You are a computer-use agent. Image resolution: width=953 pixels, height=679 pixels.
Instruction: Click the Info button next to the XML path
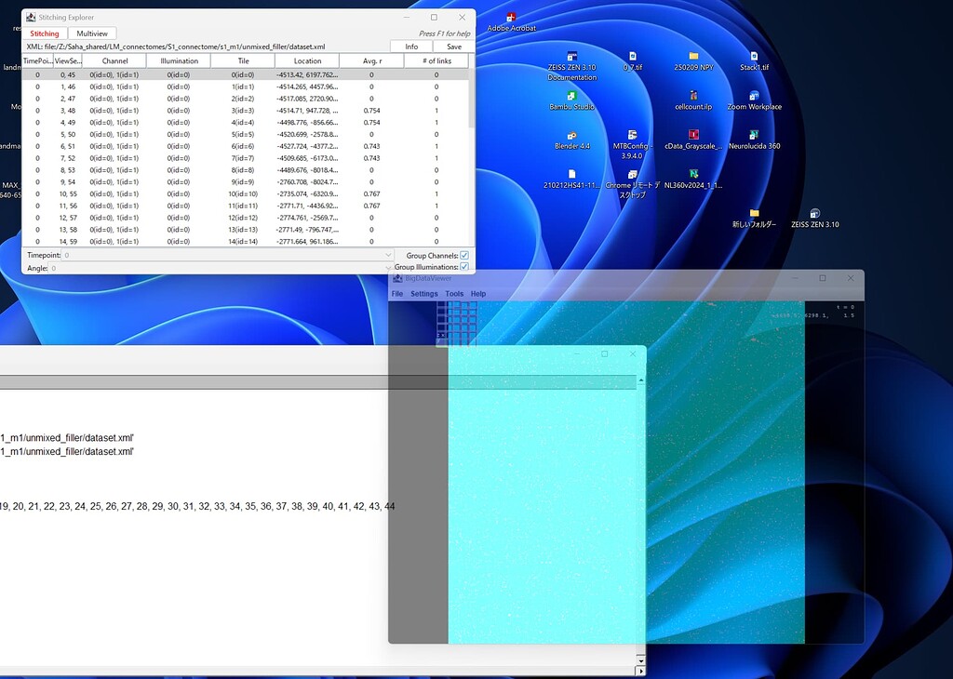click(x=410, y=46)
